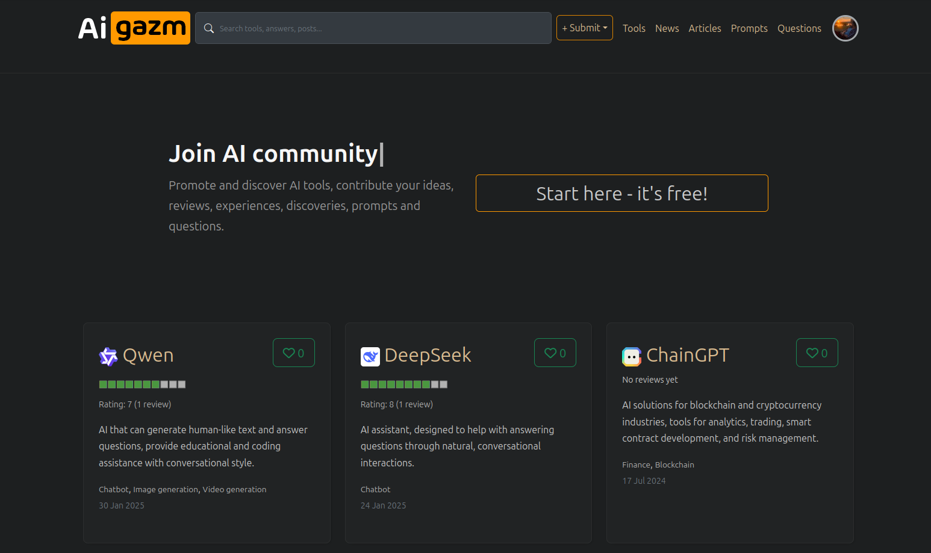This screenshot has width=931, height=553.
Task: Open the DeepSeek tool title link
Action: (x=428, y=355)
